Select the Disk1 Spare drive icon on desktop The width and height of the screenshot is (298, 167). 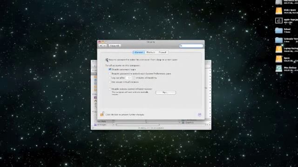278,11
